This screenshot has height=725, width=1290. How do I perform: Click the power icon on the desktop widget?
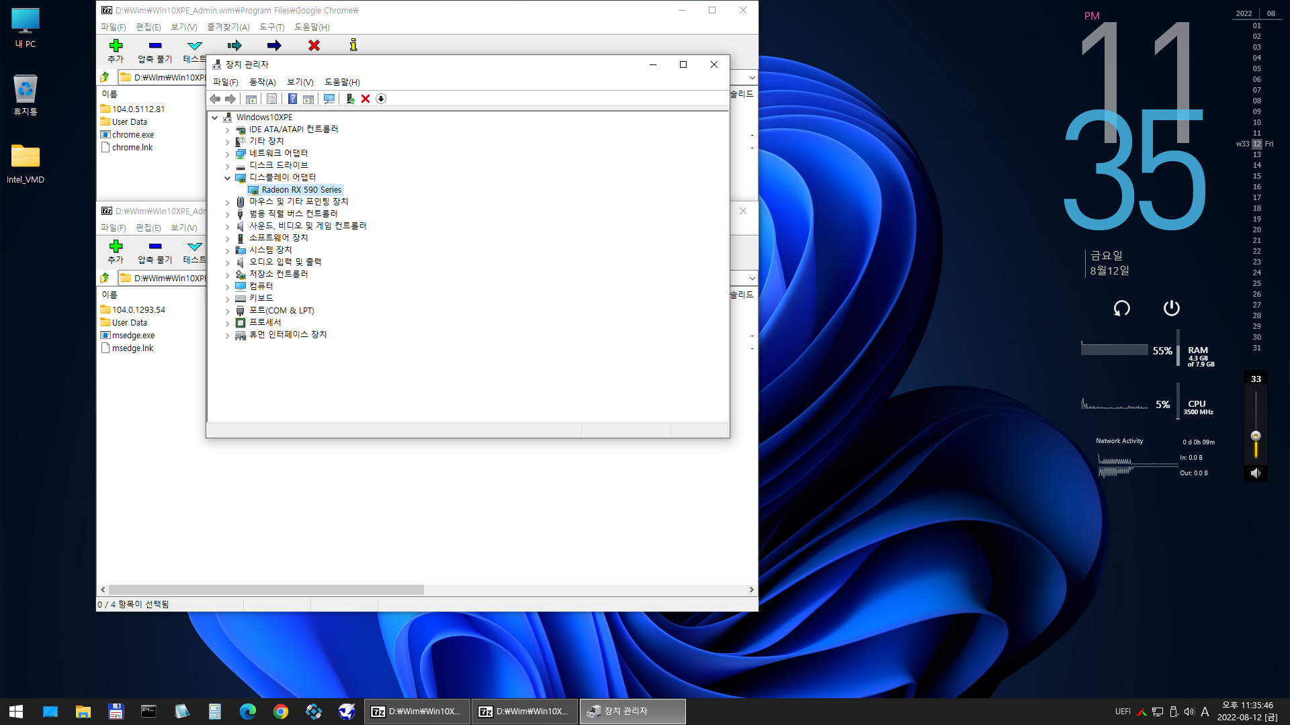(1171, 308)
